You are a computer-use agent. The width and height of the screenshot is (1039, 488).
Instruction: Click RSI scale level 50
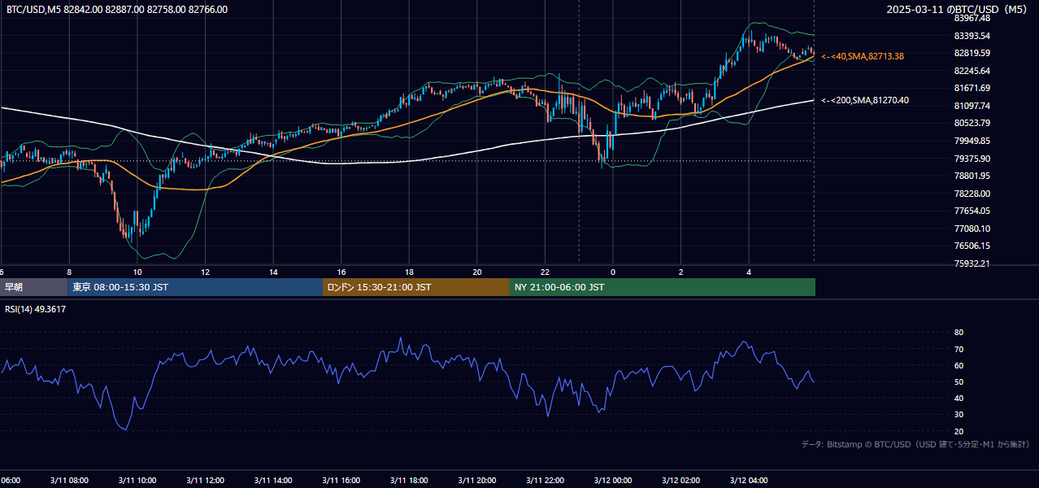[x=959, y=381]
